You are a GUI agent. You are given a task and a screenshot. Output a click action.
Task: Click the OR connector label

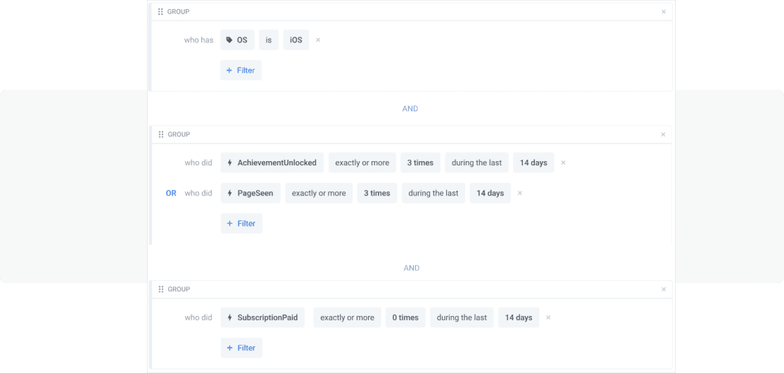[x=171, y=193]
